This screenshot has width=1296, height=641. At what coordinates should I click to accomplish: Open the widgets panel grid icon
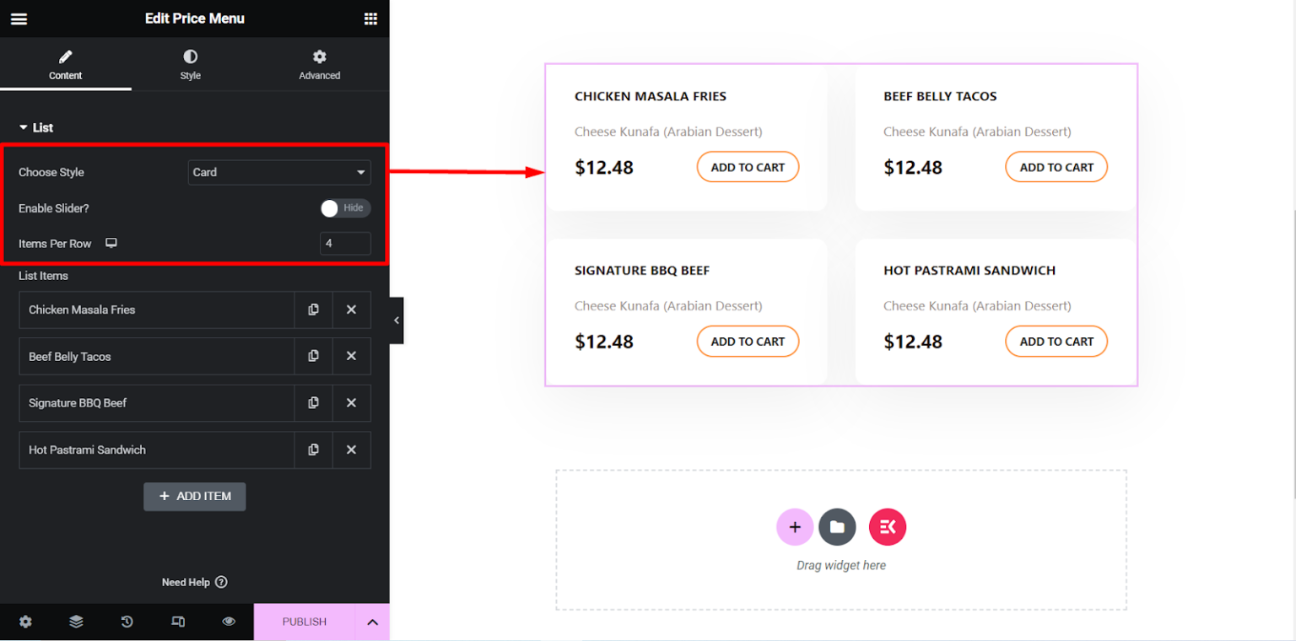coord(370,18)
